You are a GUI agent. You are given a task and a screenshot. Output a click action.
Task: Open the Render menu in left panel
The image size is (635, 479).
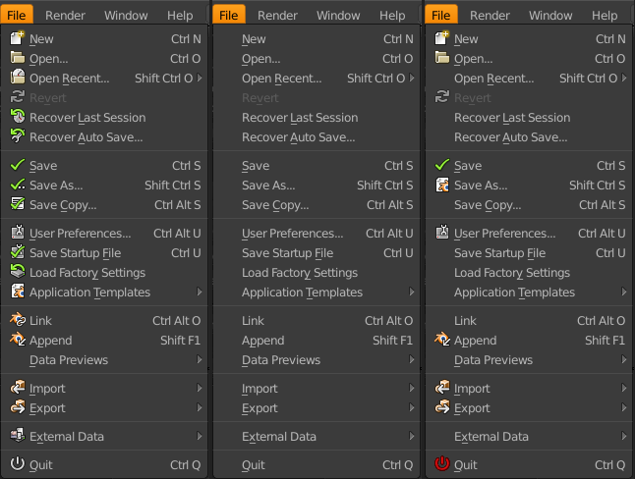pos(65,16)
